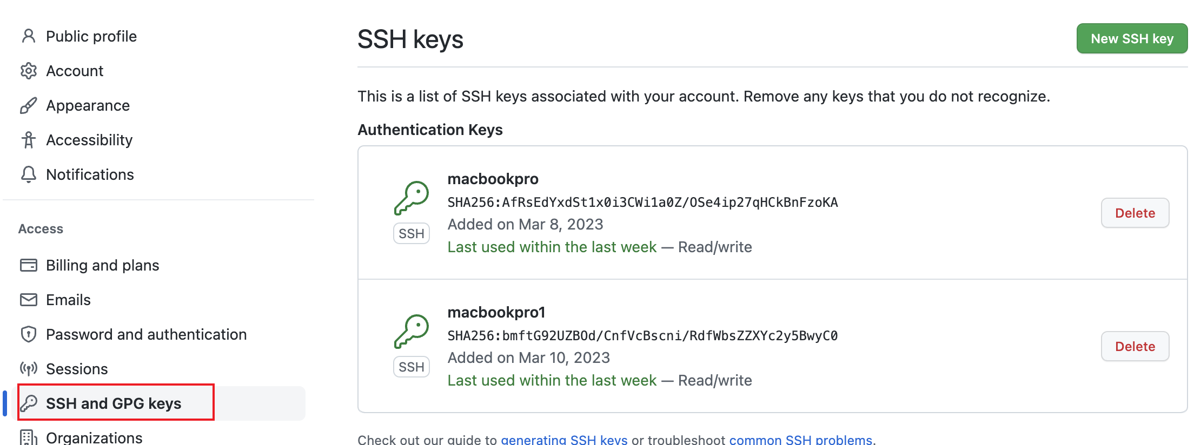Click the Appearance paintbrush icon
The height and width of the screenshot is (445, 1194).
click(29, 105)
